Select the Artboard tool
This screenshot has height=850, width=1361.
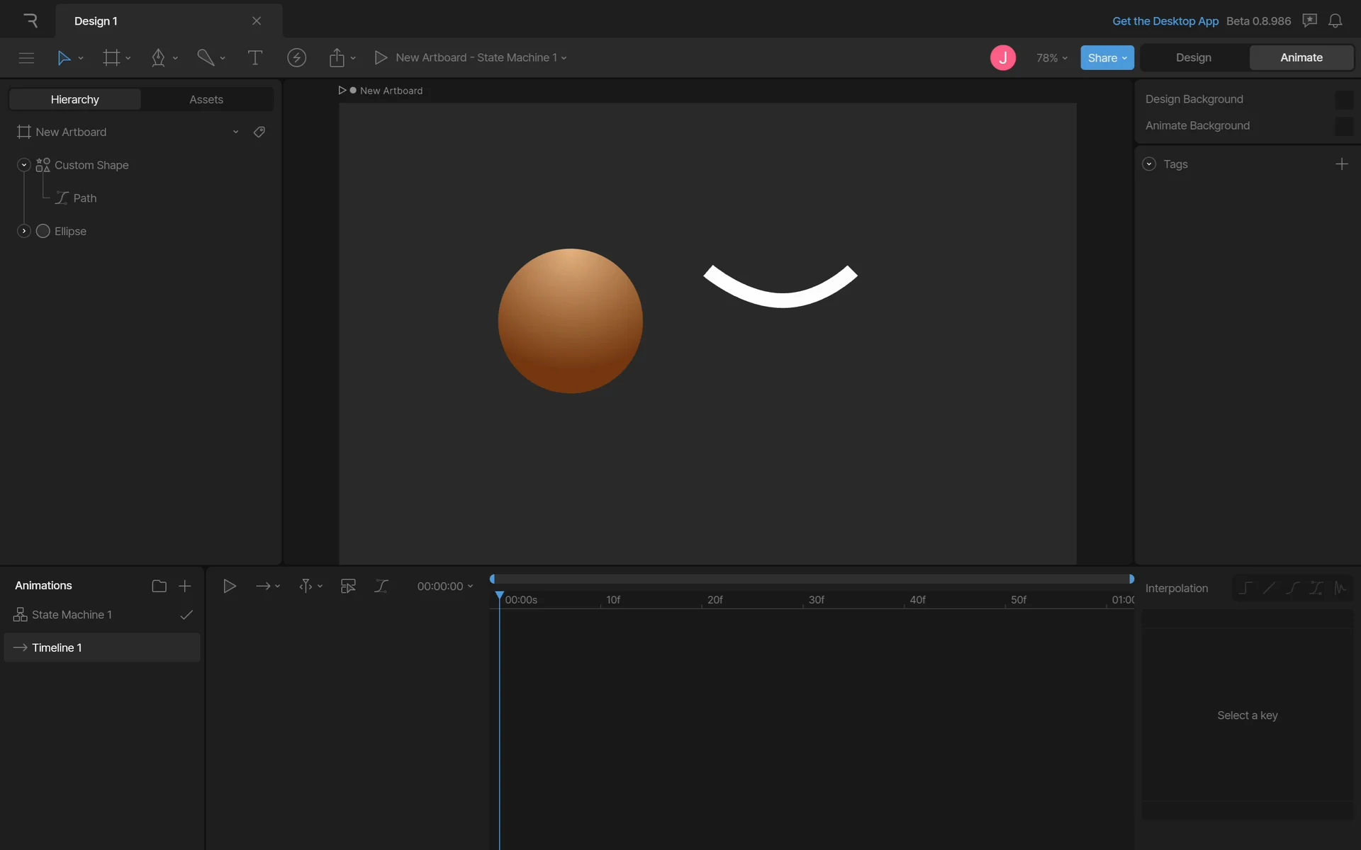(x=111, y=58)
